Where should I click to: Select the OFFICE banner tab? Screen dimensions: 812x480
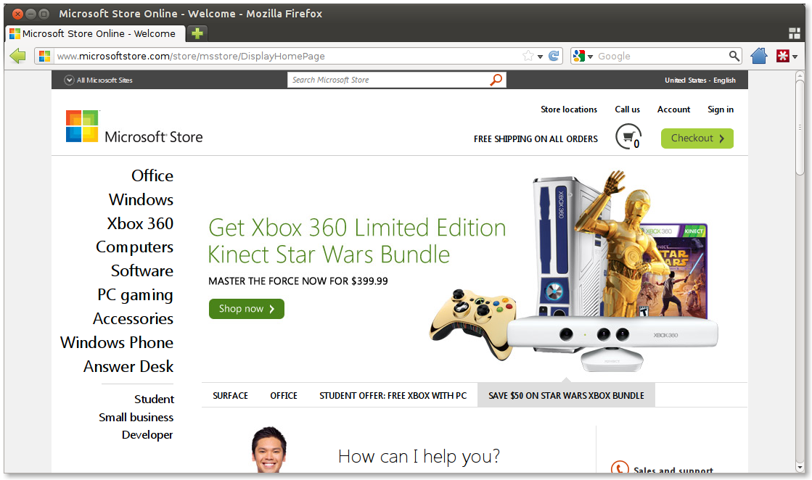tap(284, 396)
